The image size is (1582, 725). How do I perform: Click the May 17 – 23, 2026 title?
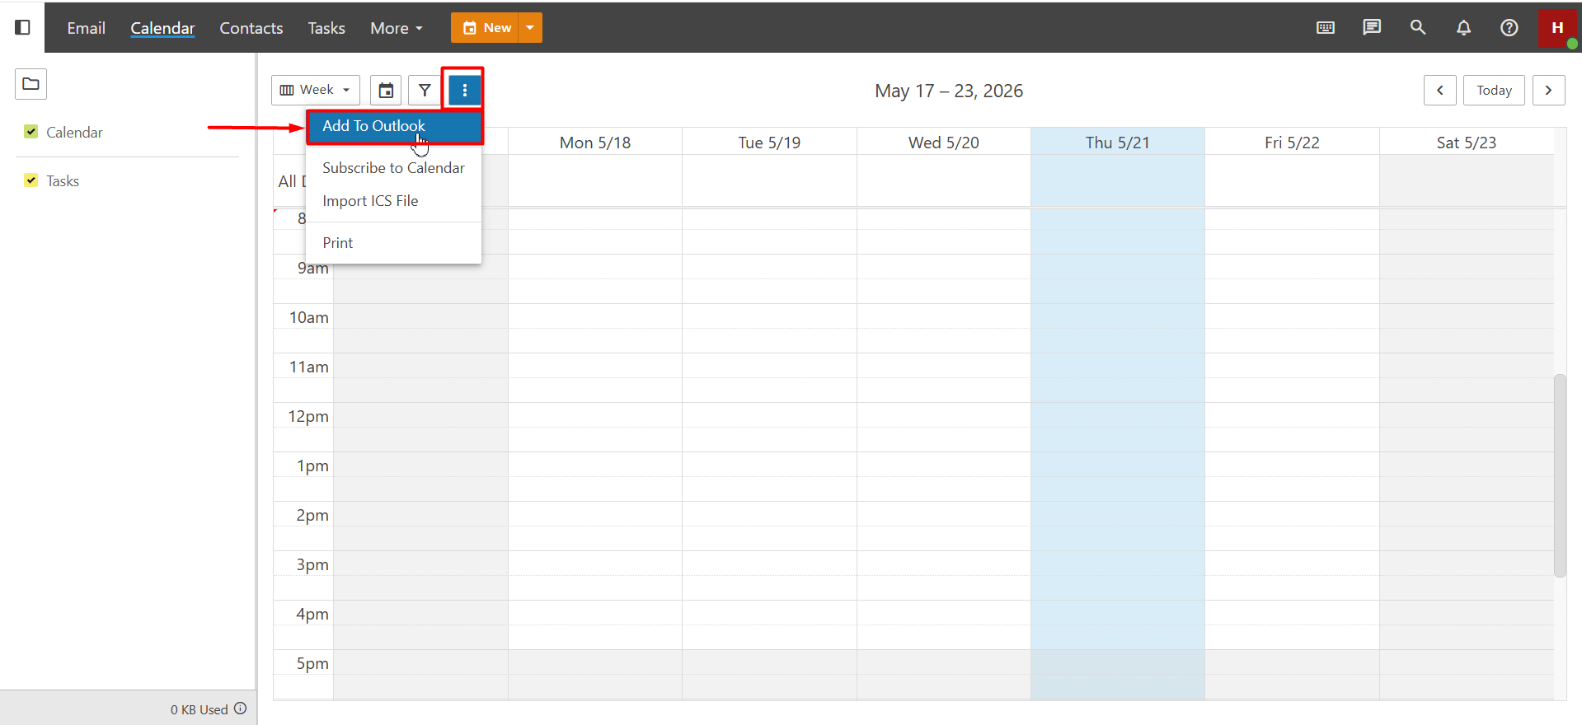coord(949,91)
